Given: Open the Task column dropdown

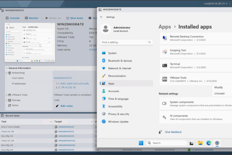Looking at the screenshot, I should 51,122.
